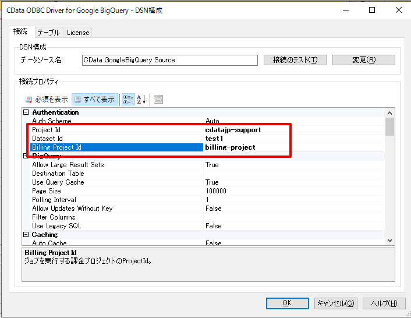Switch to categorized property view icon
This screenshot has height=318, width=411.
point(128,100)
